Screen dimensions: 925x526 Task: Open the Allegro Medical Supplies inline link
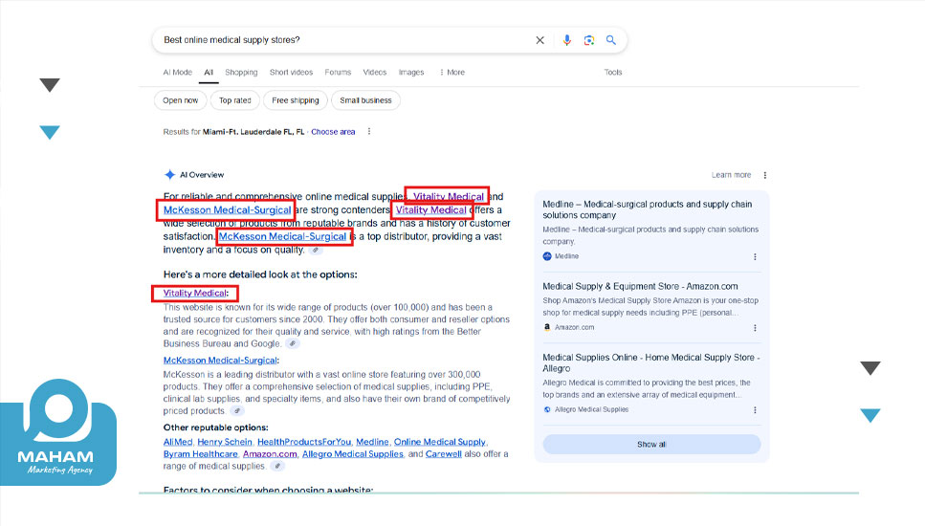click(353, 454)
